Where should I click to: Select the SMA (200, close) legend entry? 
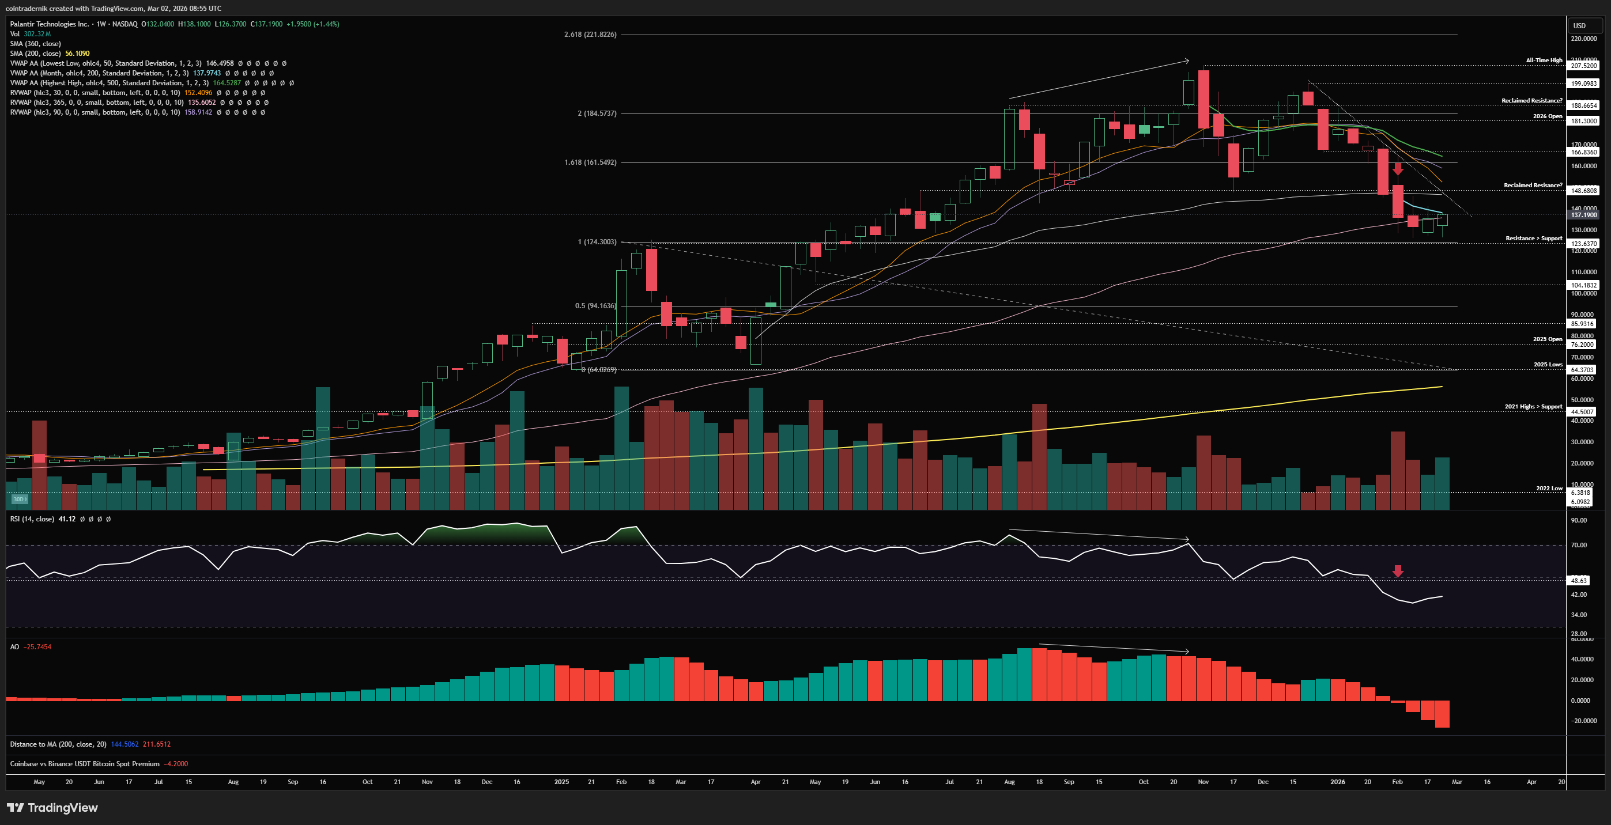(x=35, y=54)
